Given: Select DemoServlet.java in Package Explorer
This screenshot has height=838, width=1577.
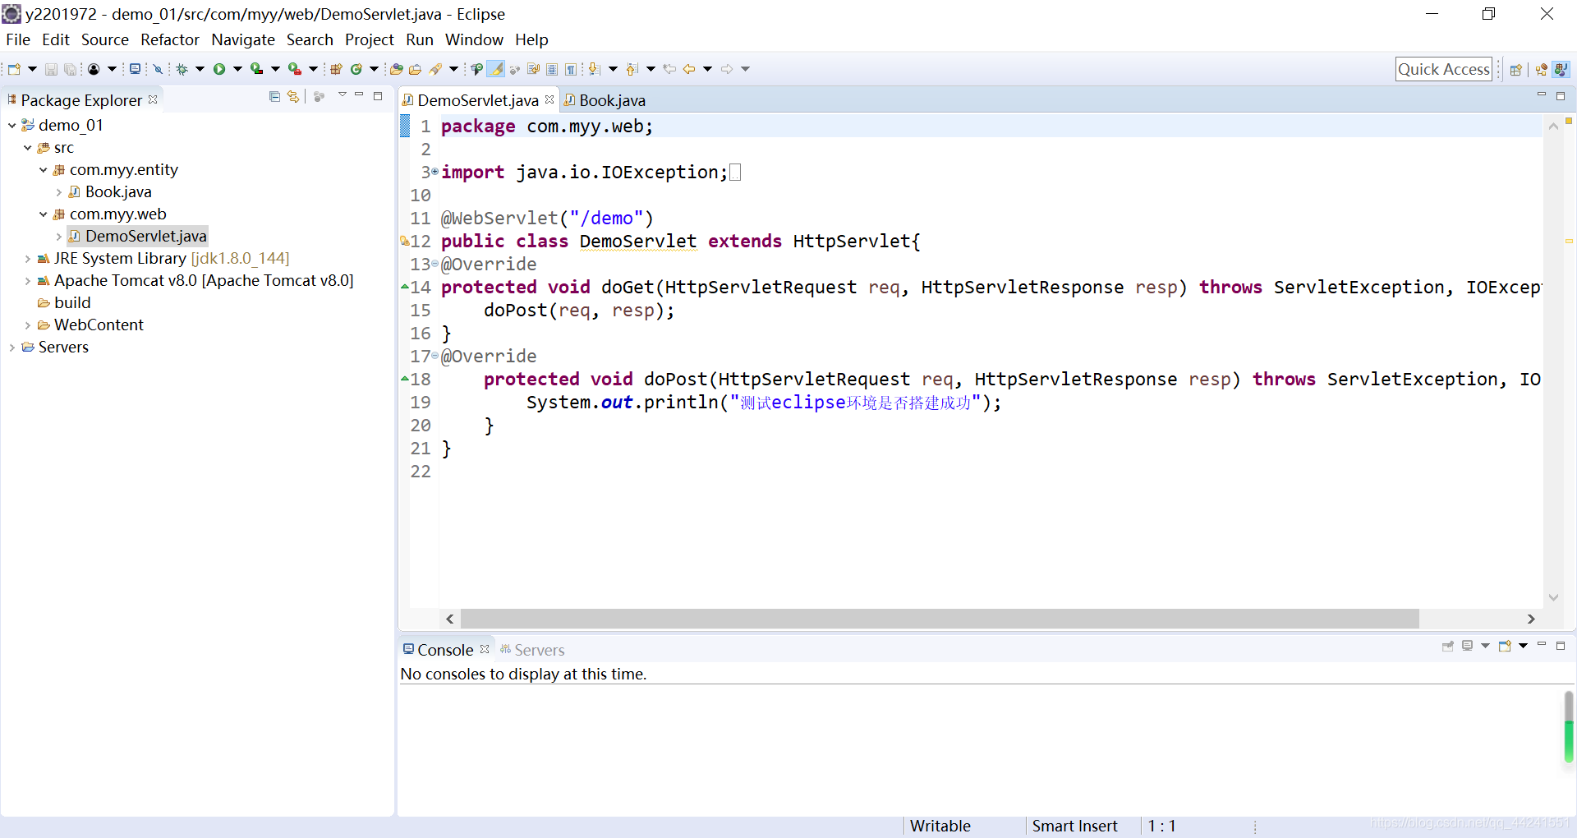Looking at the screenshot, I should (138, 237).
